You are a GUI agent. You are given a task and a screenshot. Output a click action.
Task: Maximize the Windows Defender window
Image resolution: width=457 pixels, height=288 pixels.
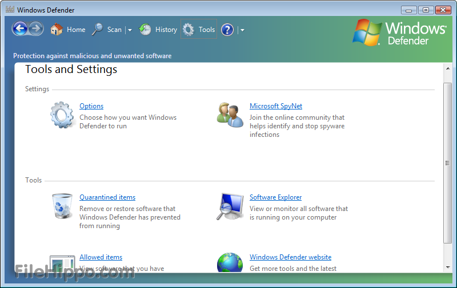[x=426, y=10]
